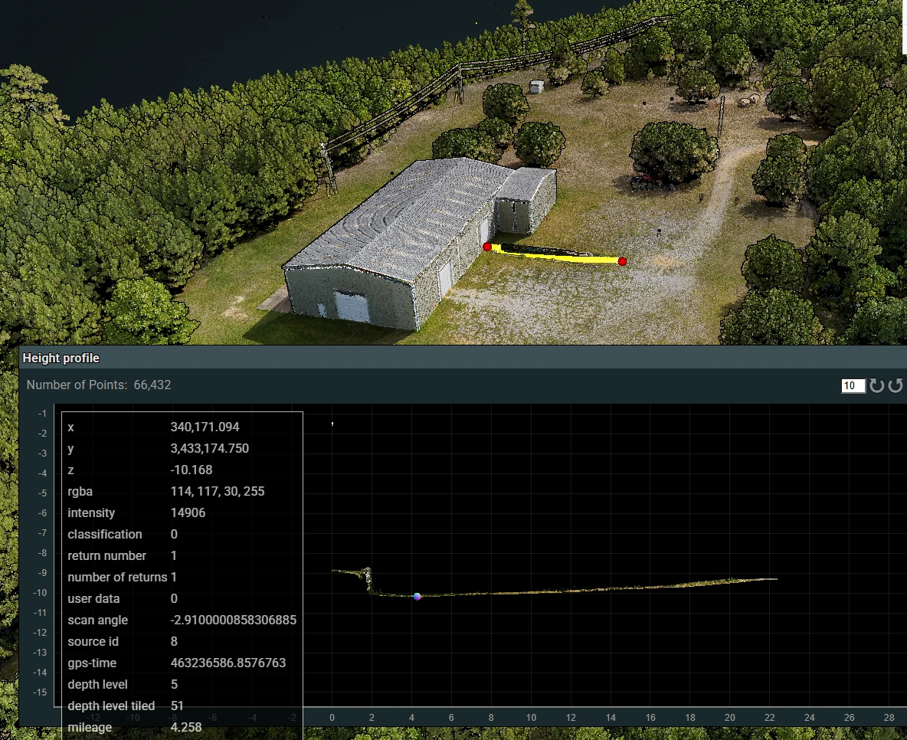907x740 pixels.
Task: Click the Number of Points 66,432 text
Action: 99,385
